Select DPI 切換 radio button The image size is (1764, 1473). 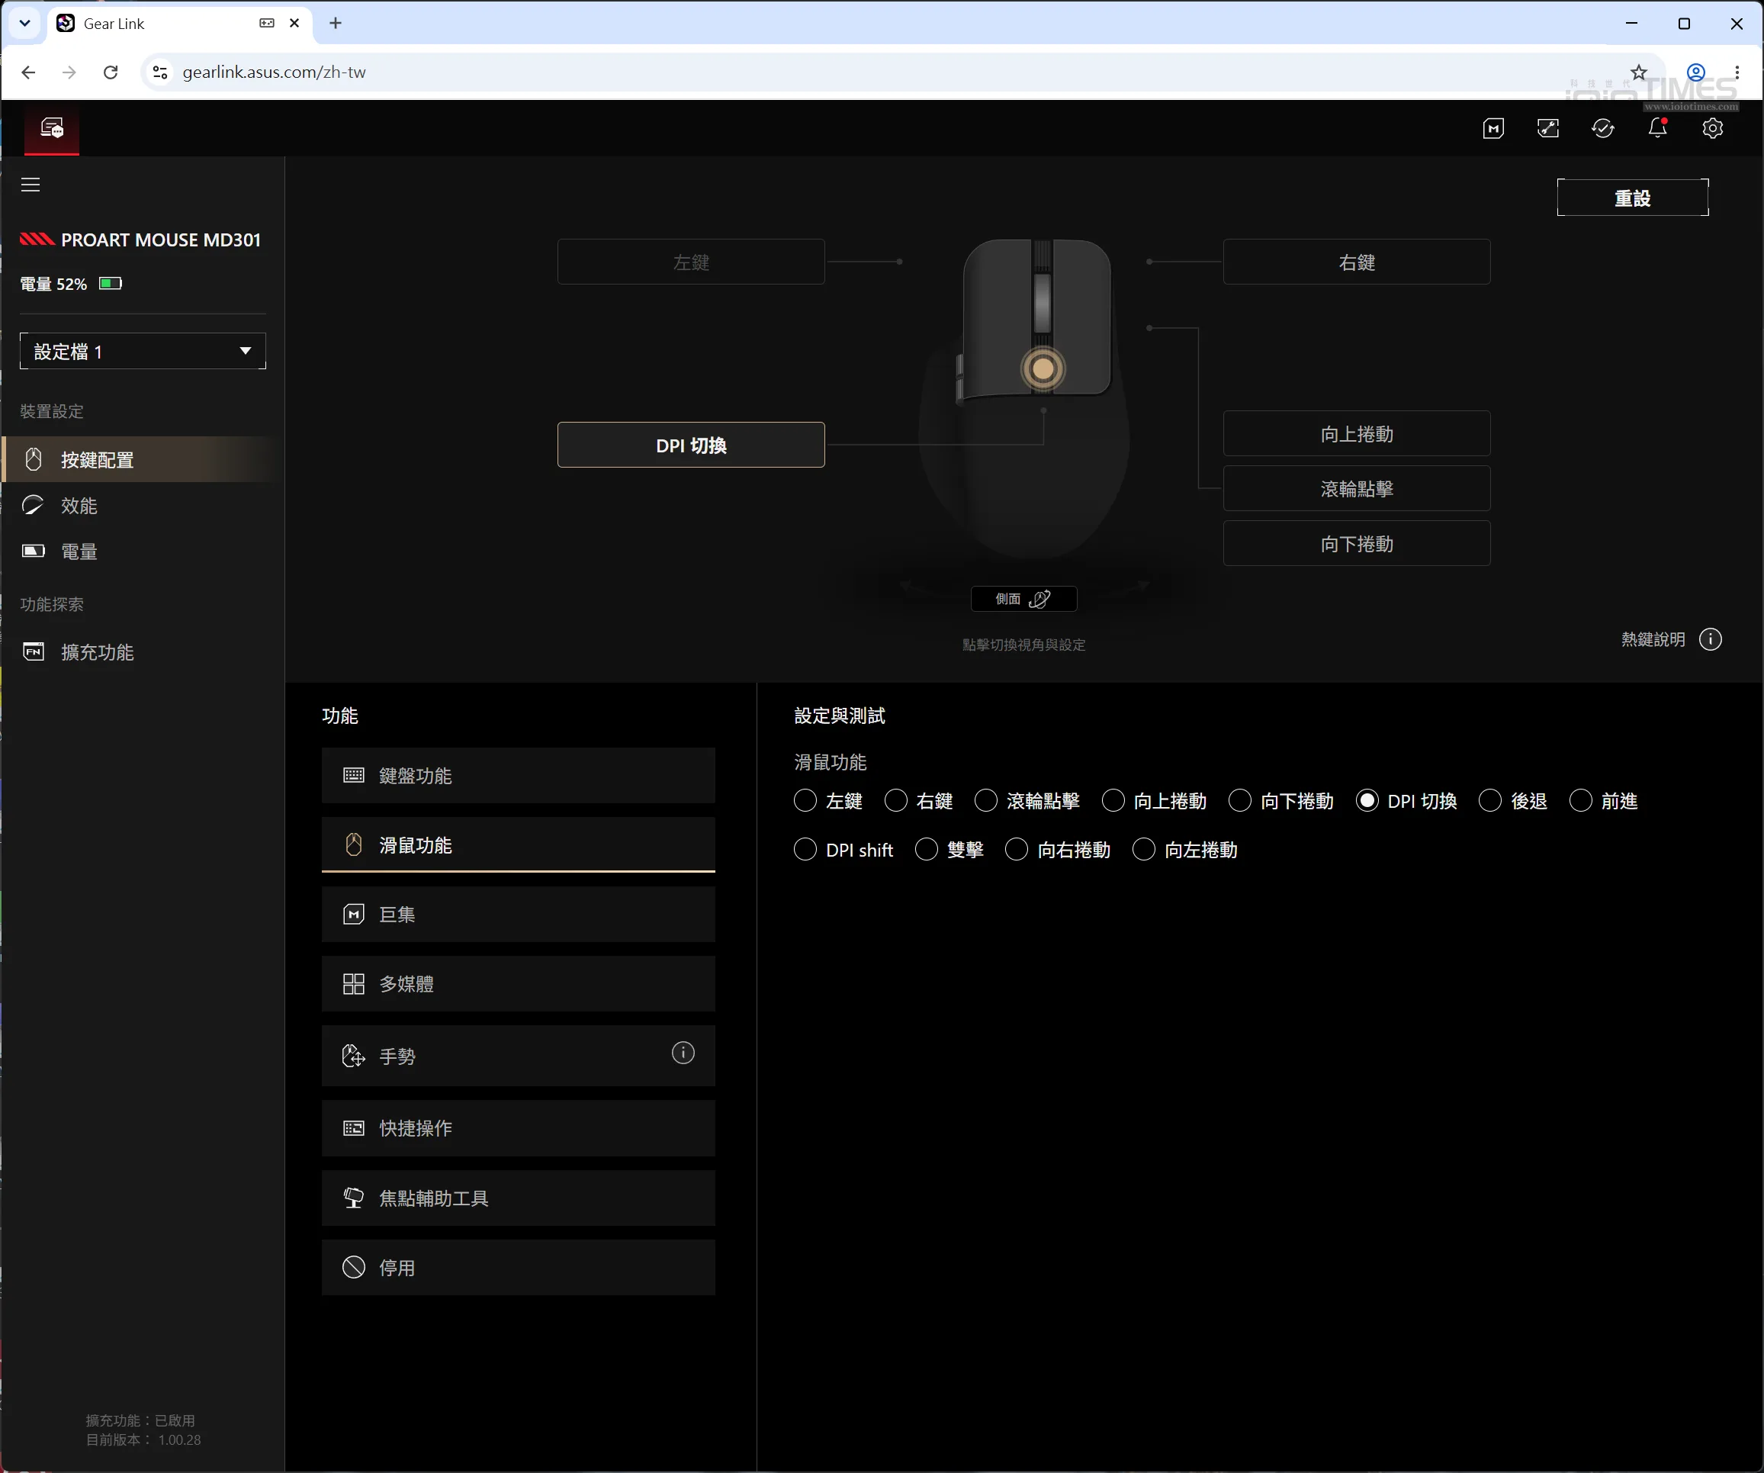[x=1367, y=801]
